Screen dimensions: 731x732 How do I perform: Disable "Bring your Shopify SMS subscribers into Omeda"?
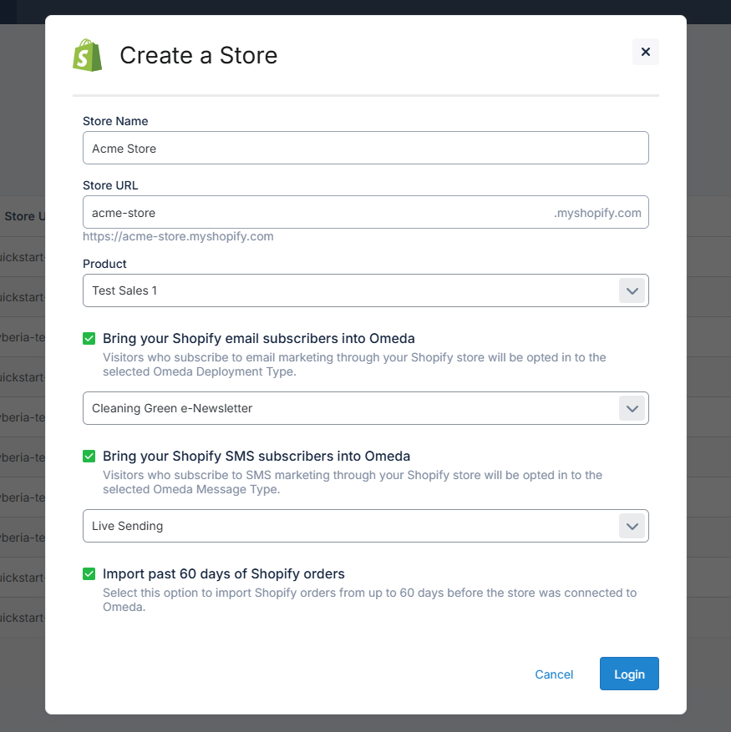(x=88, y=457)
